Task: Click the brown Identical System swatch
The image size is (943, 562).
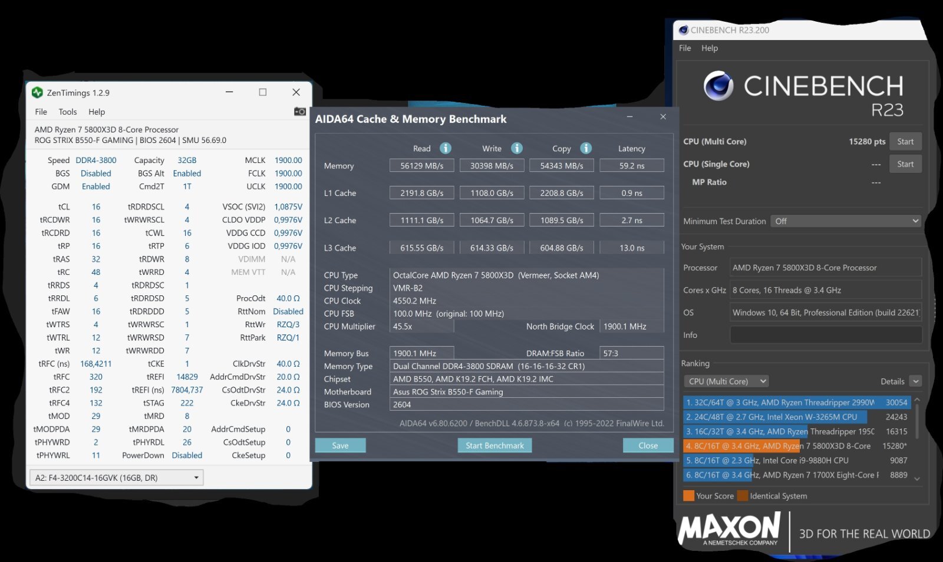Action: click(742, 496)
